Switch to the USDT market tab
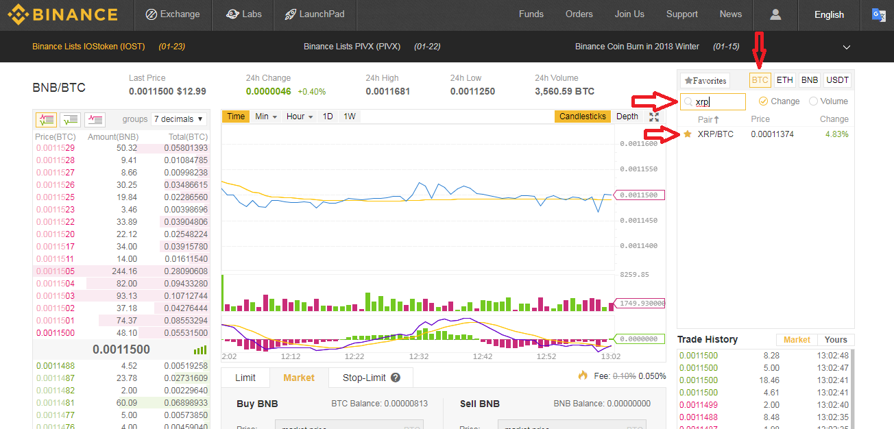This screenshot has width=894, height=429. 837,80
